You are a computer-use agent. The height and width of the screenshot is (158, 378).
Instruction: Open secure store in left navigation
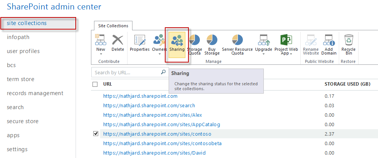[23, 121]
